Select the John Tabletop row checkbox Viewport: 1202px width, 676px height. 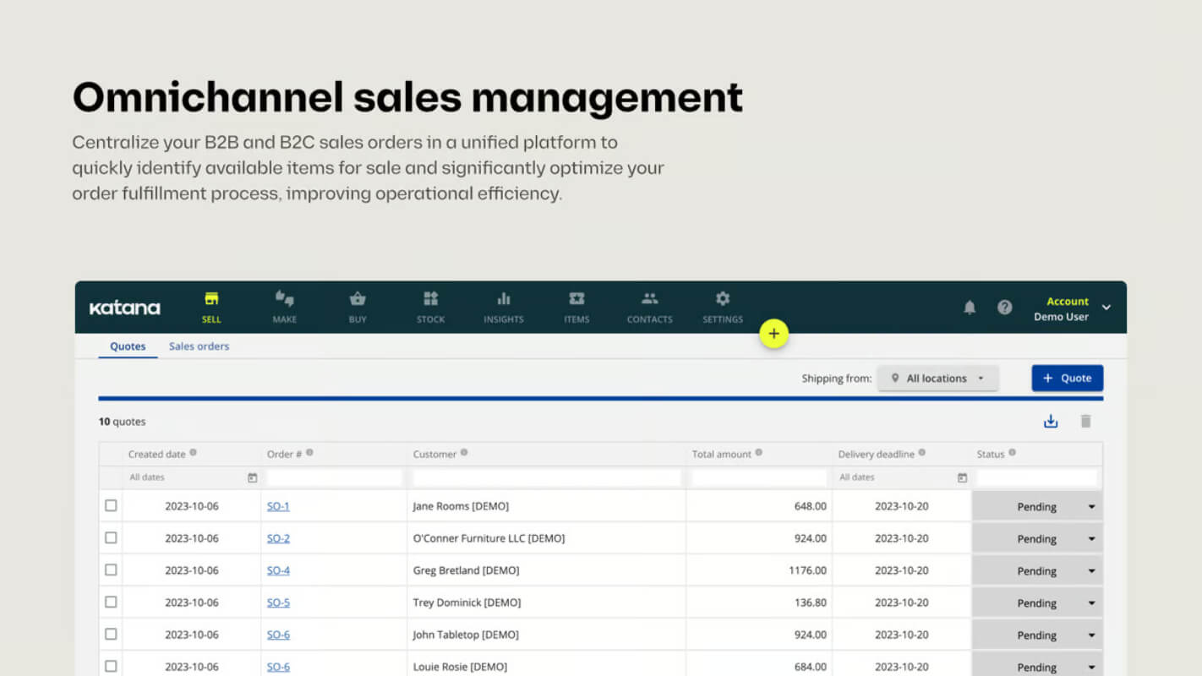pyautogui.click(x=111, y=634)
